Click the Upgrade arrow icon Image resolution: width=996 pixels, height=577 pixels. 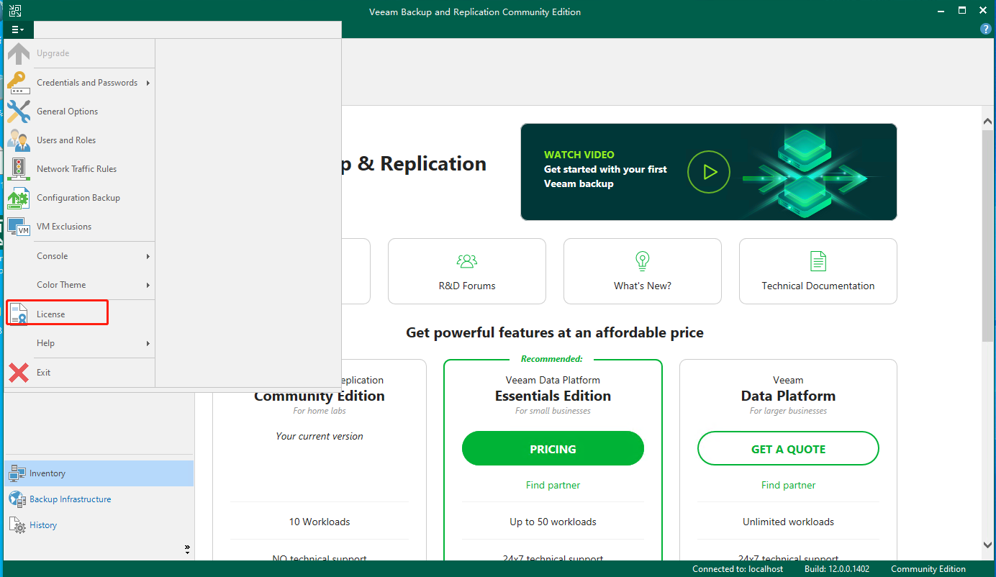pyautogui.click(x=19, y=53)
